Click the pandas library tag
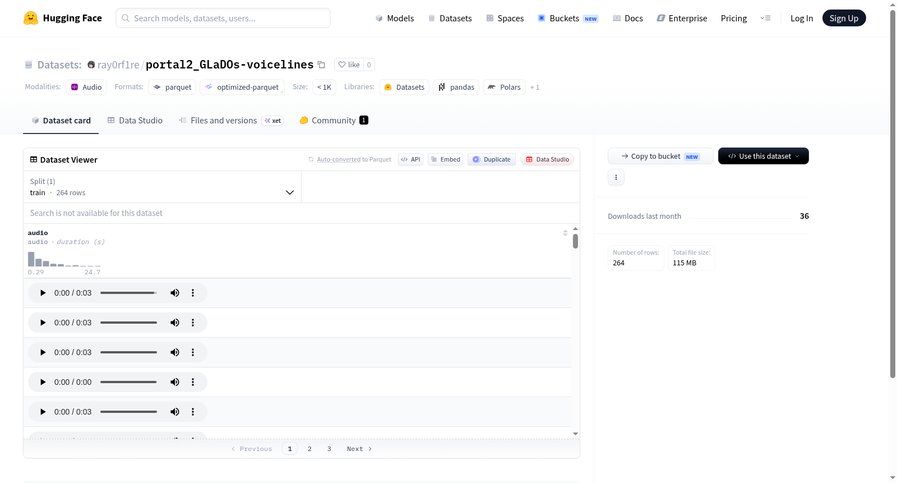 [x=456, y=87]
